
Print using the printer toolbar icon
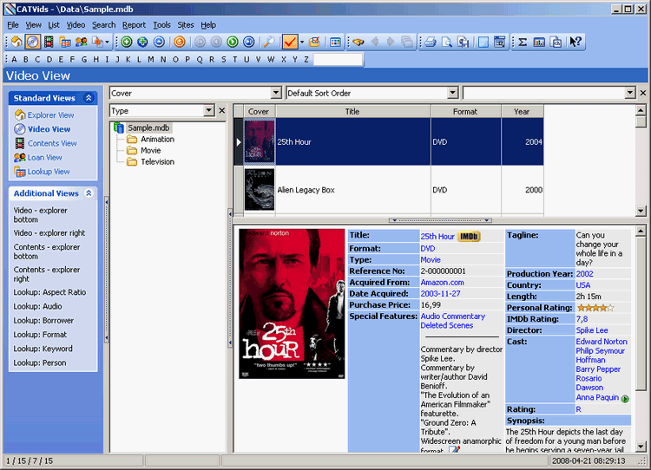coord(431,42)
